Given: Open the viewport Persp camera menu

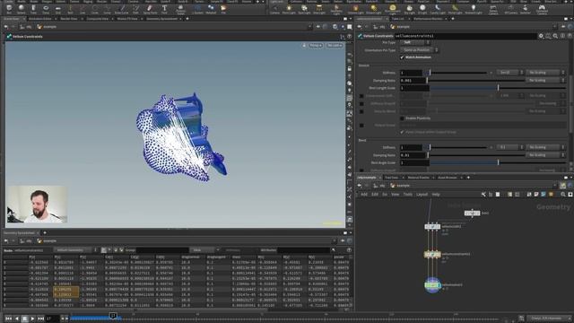Looking at the screenshot, I should pos(316,46).
